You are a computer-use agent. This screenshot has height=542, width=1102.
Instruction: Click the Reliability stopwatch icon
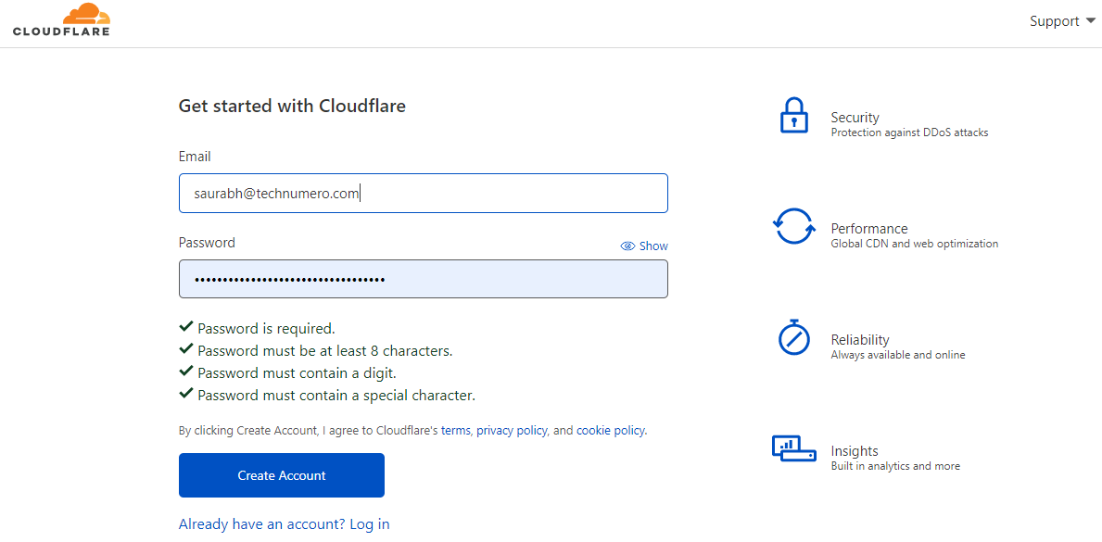click(x=794, y=336)
